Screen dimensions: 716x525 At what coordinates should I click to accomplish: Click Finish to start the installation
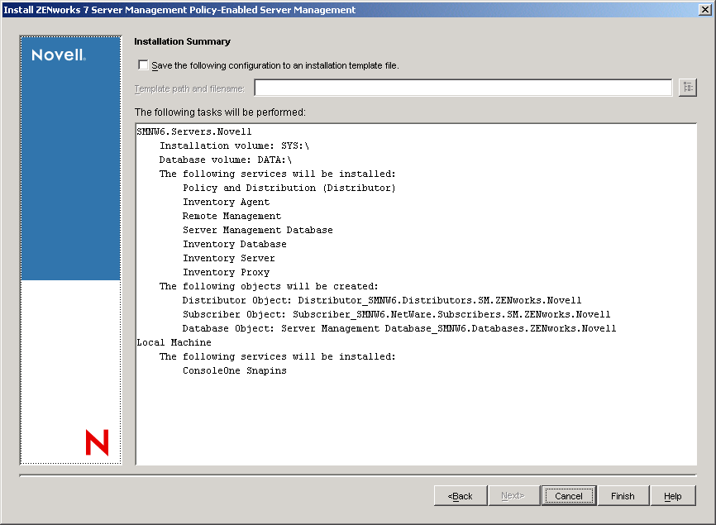[x=623, y=496]
